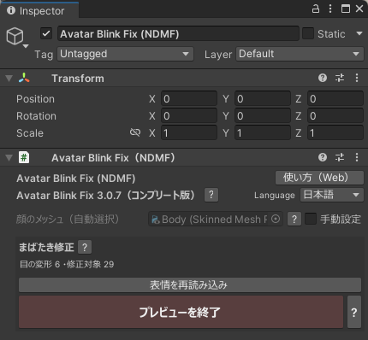Viewport: 368px width, 340px height.
Task: Click the Avatar Blink Fix script icon
Action: [x=24, y=157]
